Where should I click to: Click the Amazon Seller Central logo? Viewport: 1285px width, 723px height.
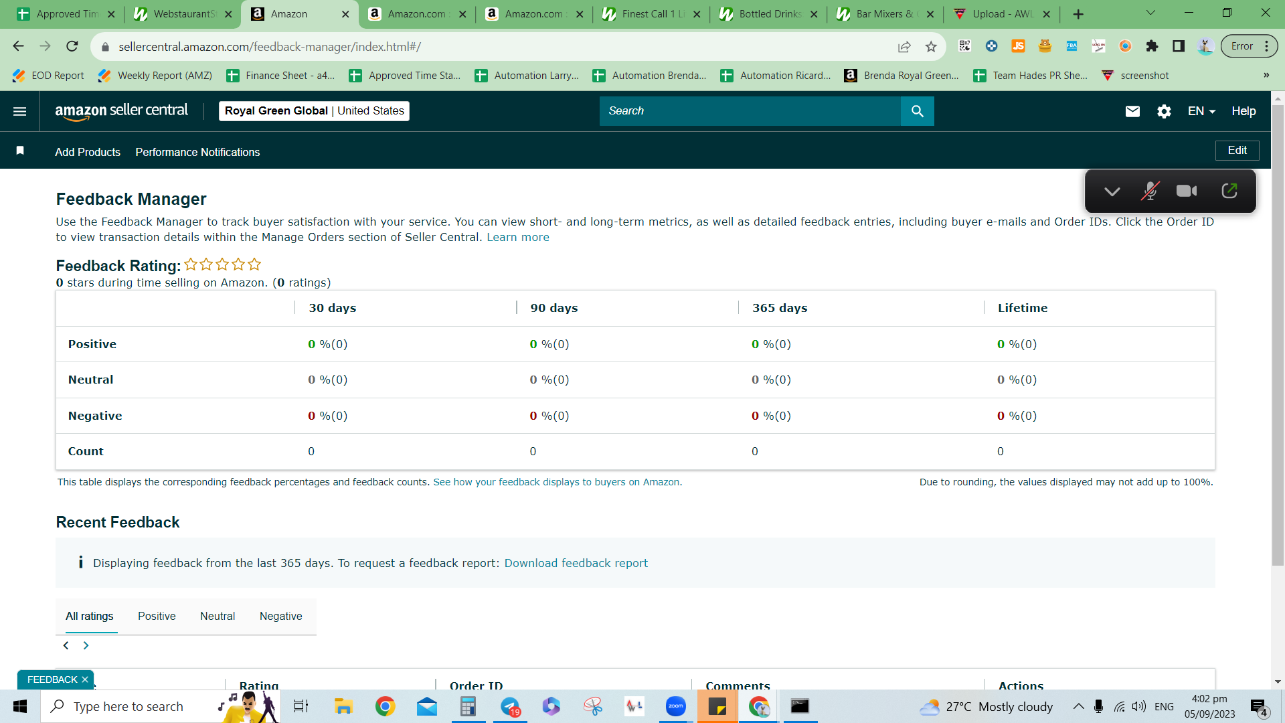point(121,111)
